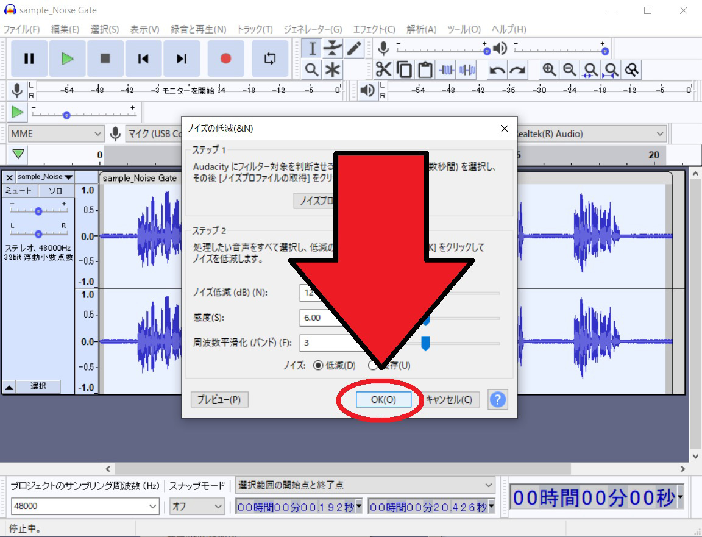Click OK(O) in the noise reduction dialog
The image size is (702, 537).
click(x=383, y=399)
